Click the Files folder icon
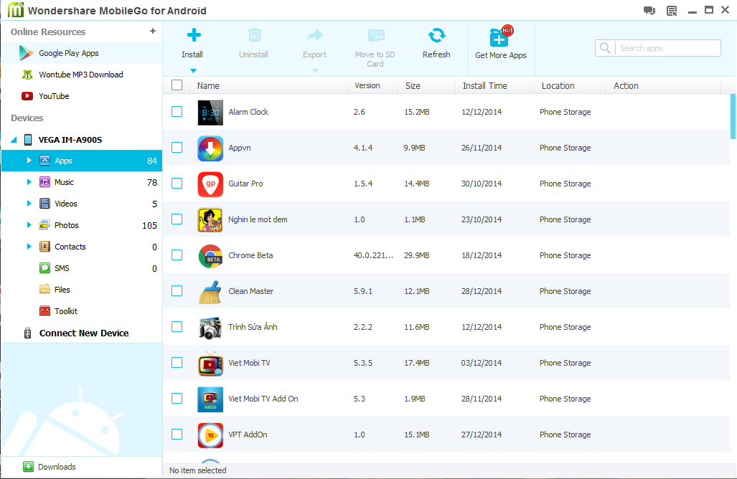 44,289
